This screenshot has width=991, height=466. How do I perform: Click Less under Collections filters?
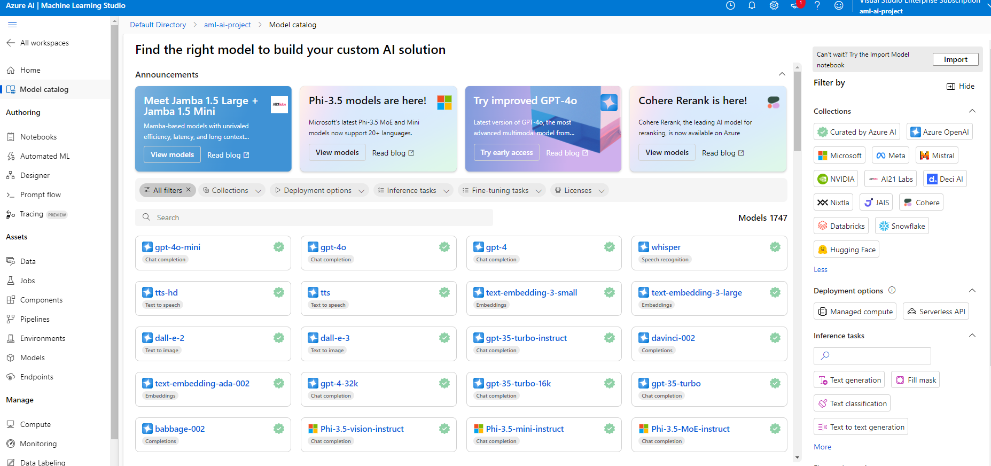pyautogui.click(x=821, y=269)
